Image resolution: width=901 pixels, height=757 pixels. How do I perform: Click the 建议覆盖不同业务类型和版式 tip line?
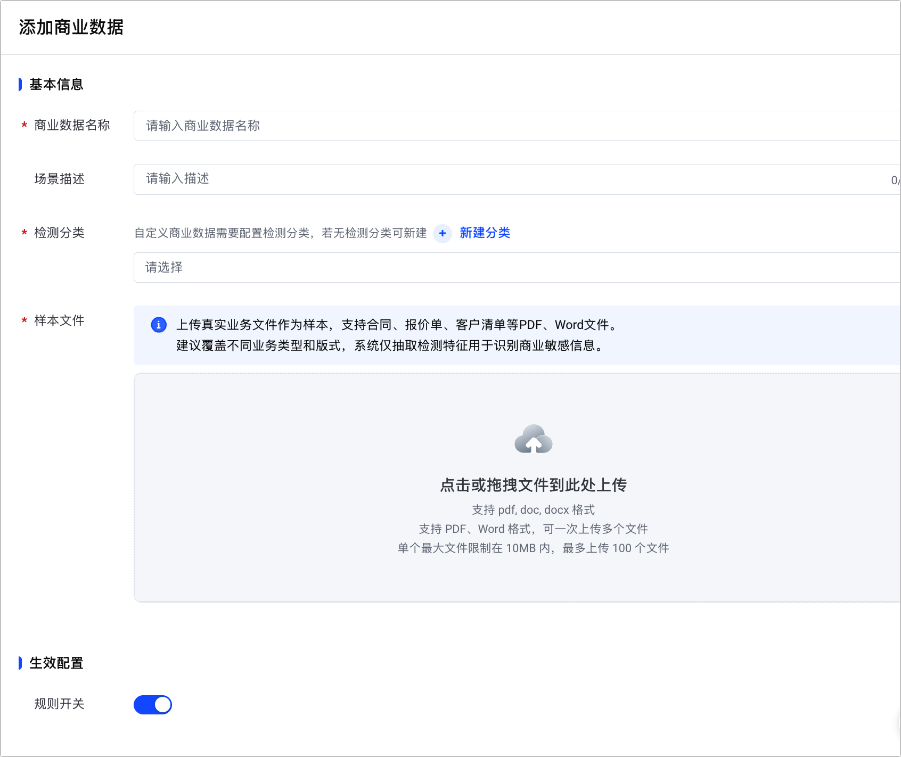tap(390, 345)
